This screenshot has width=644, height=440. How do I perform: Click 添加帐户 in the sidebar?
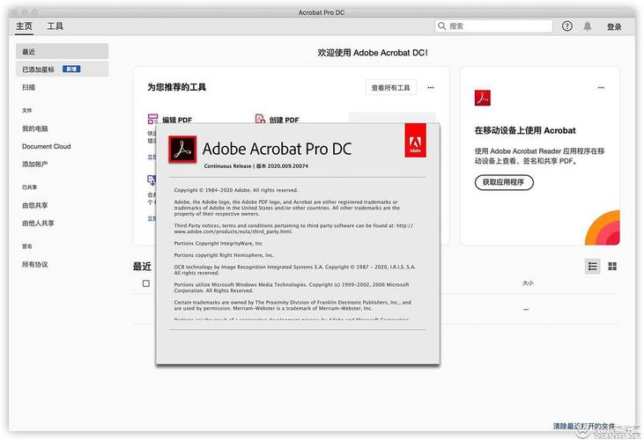(35, 164)
